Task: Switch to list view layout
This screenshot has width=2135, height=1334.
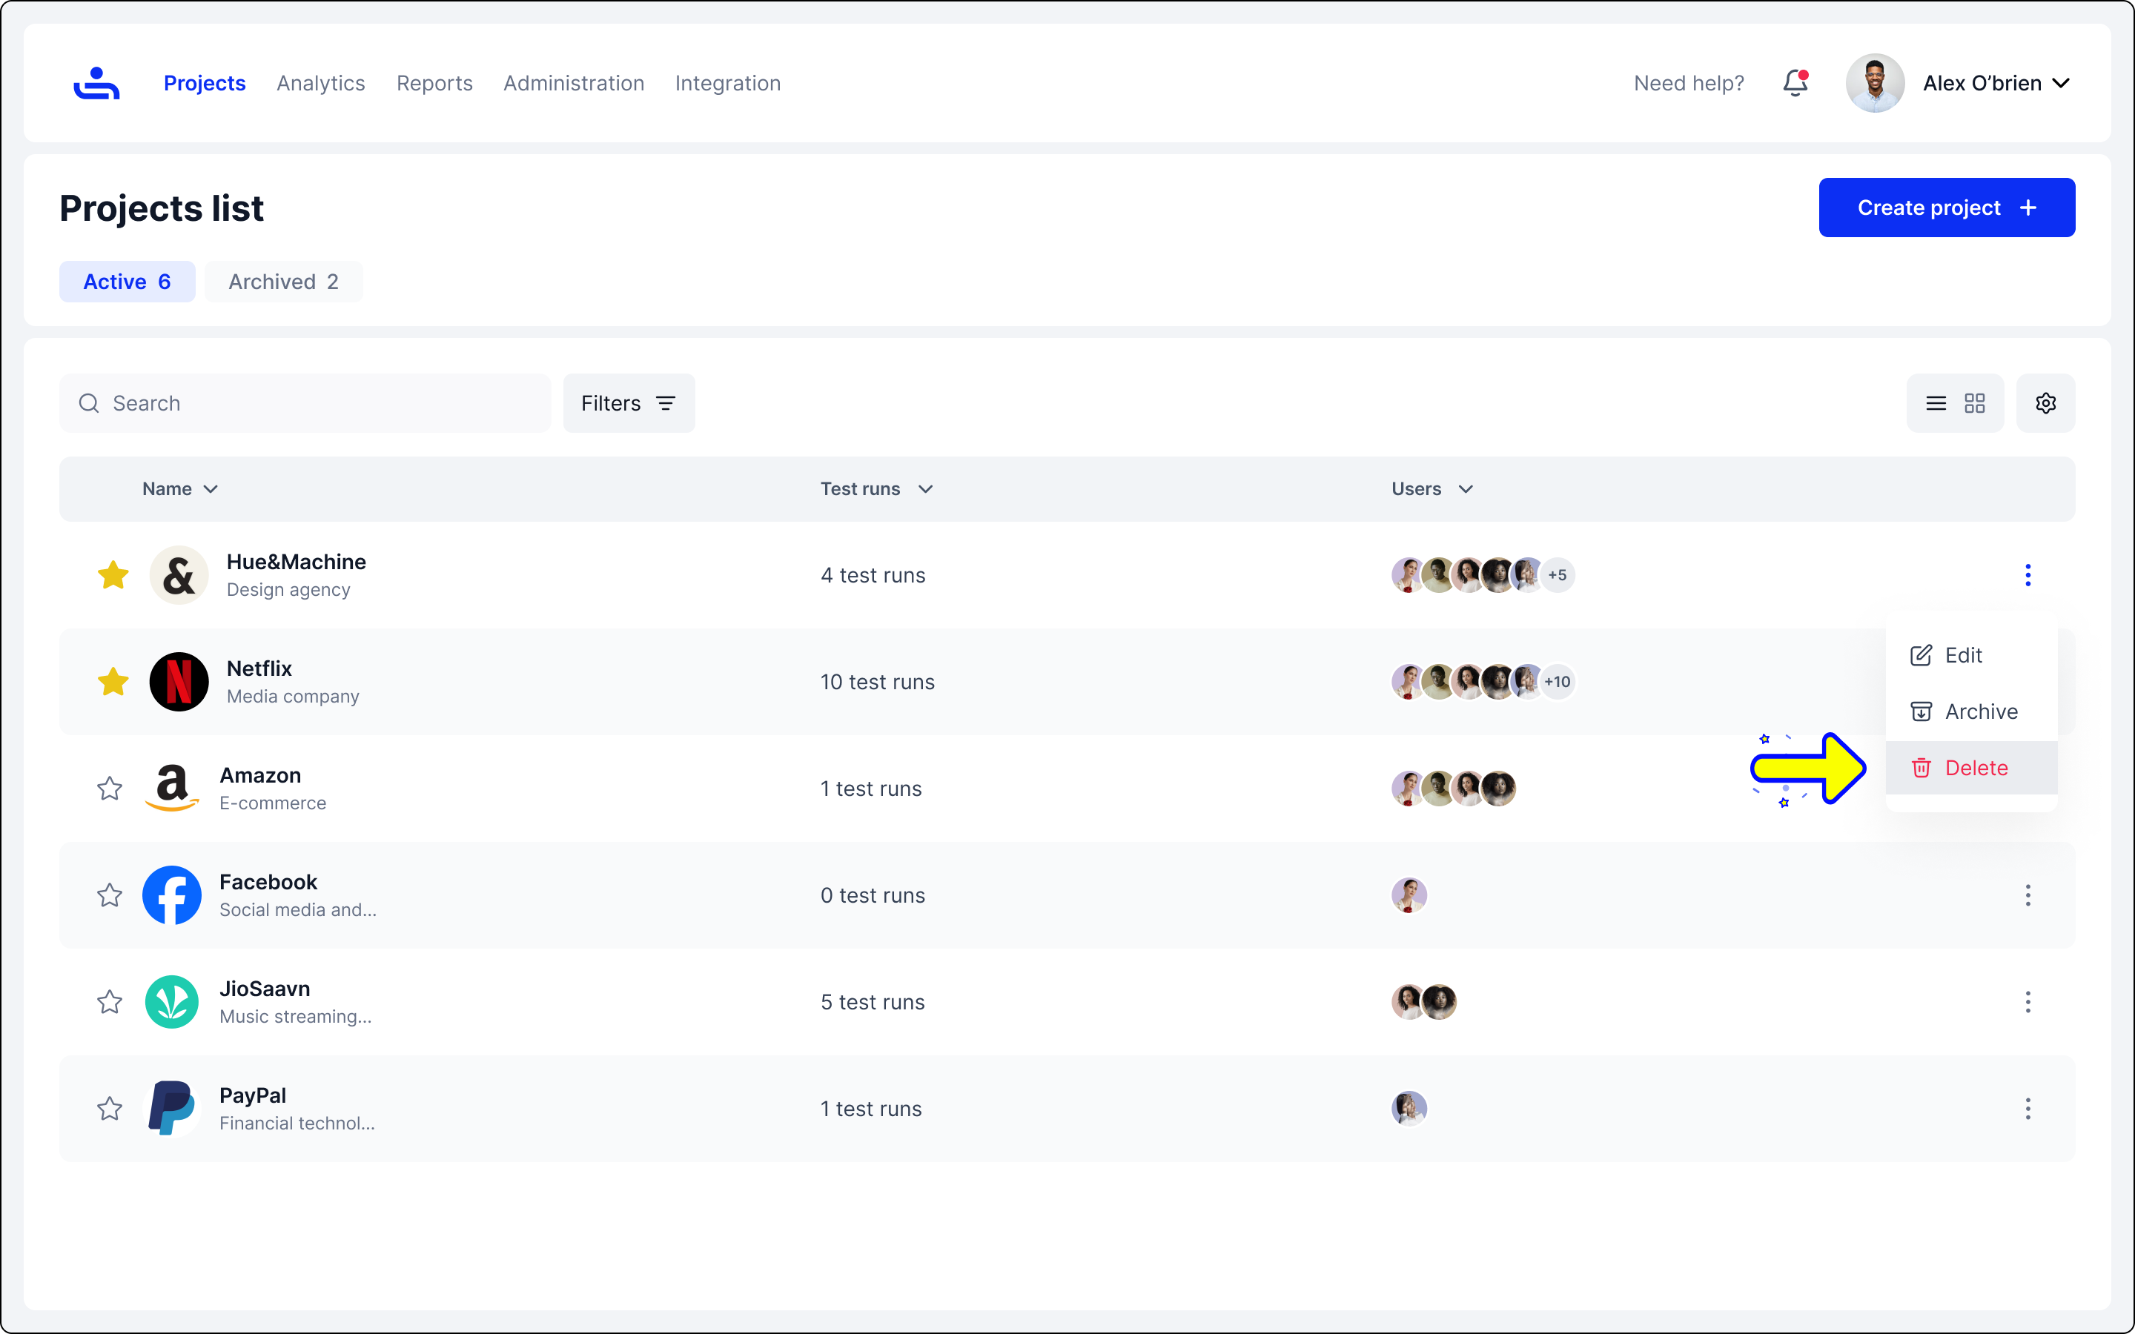Action: click(1936, 403)
